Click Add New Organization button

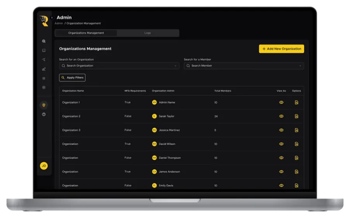click(281, 49)
